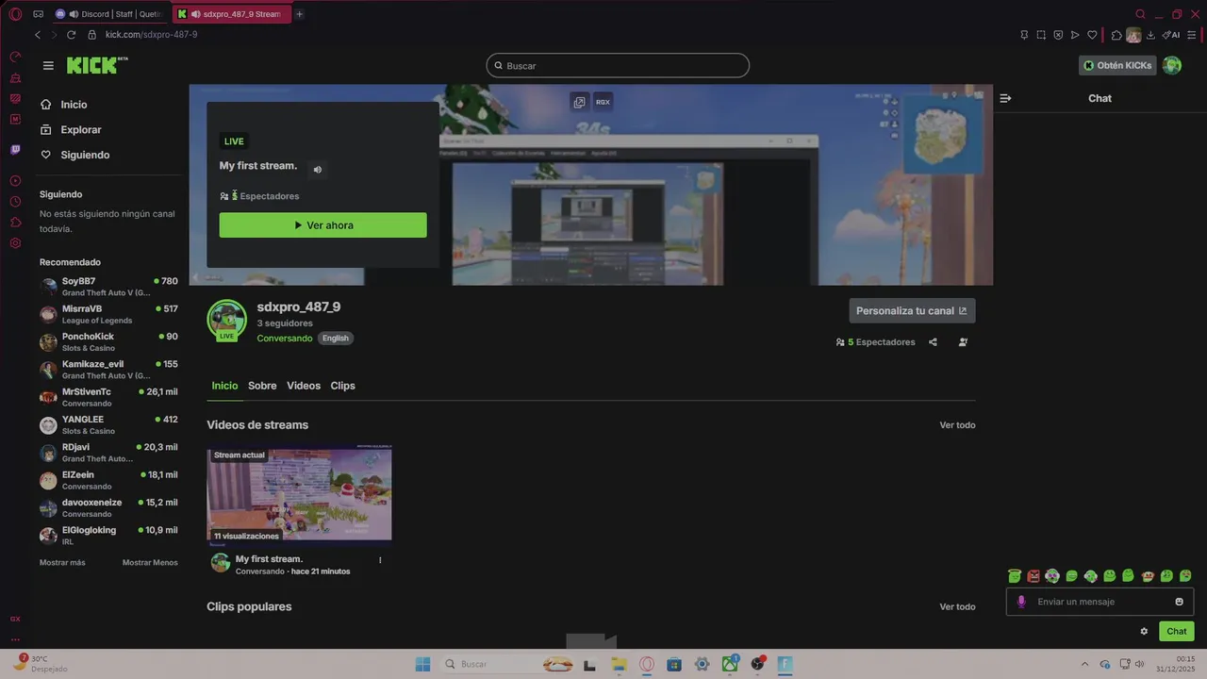Open options menu for My first stream video
This screenshot has height=679, width=1207.
[380, 560]
